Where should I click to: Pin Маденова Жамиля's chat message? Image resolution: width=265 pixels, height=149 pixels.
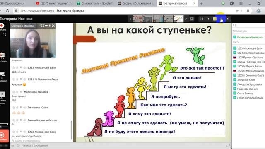[x=21, y=92]
